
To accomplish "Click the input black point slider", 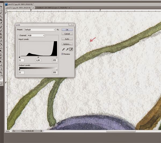I will 20,57.
